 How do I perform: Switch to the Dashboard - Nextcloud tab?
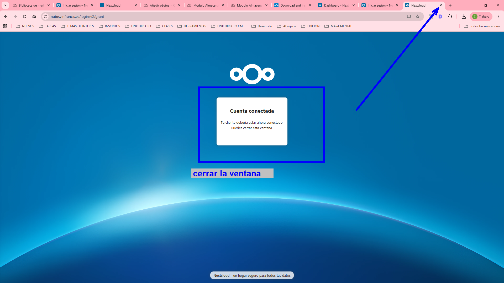point(336,5)
